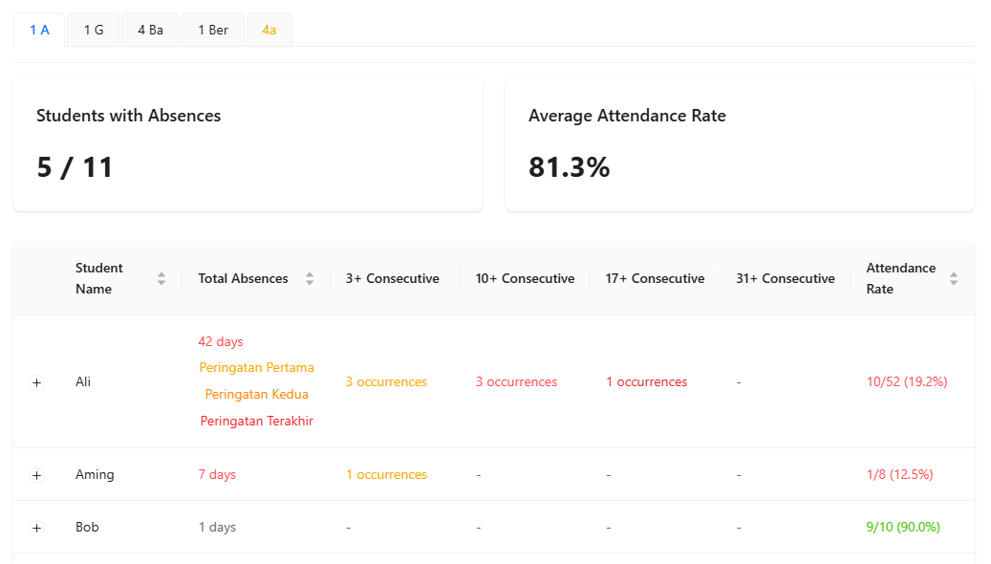Switch to the 4a class tab

click(269, 30)
